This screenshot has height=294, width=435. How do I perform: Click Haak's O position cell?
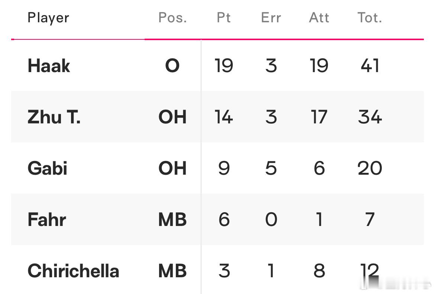172,66
